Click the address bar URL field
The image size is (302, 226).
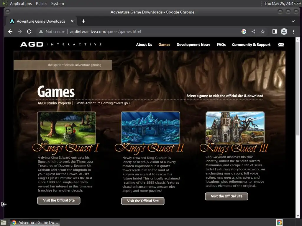(x=106, y=31)
